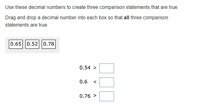Click the line "statements are true."
Image resolution: width=204 pixels, height=104 pixels.
pyautogui.click(x=27, y=25)
